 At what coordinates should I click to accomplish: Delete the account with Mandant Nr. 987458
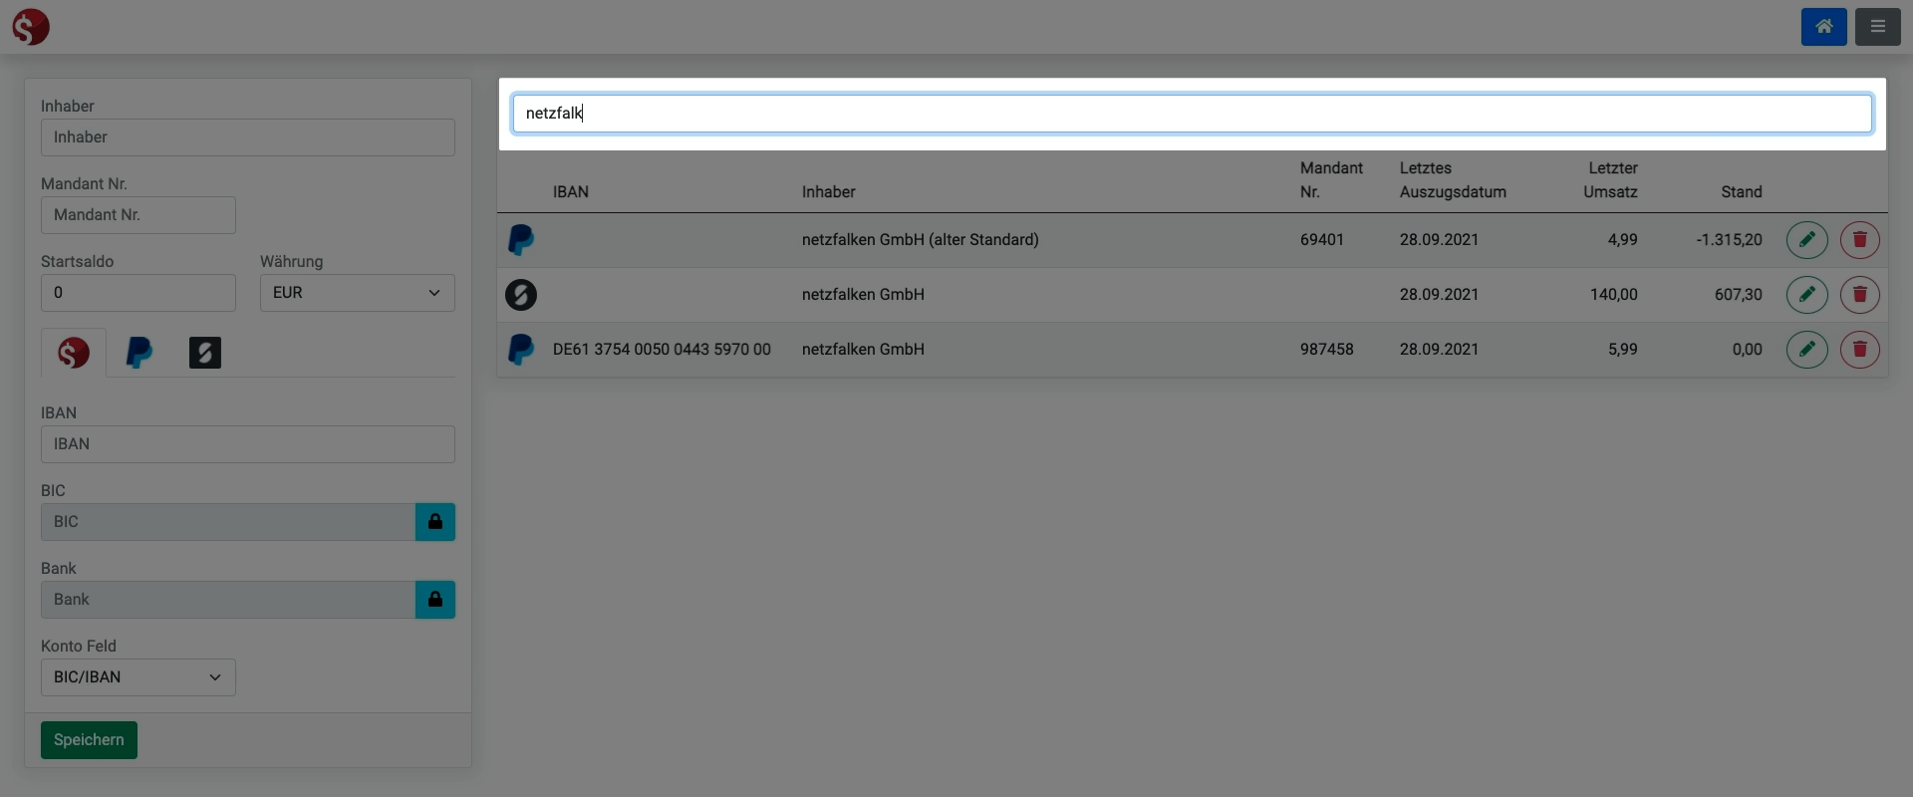pyautogui.click(x=1859, y=350)
